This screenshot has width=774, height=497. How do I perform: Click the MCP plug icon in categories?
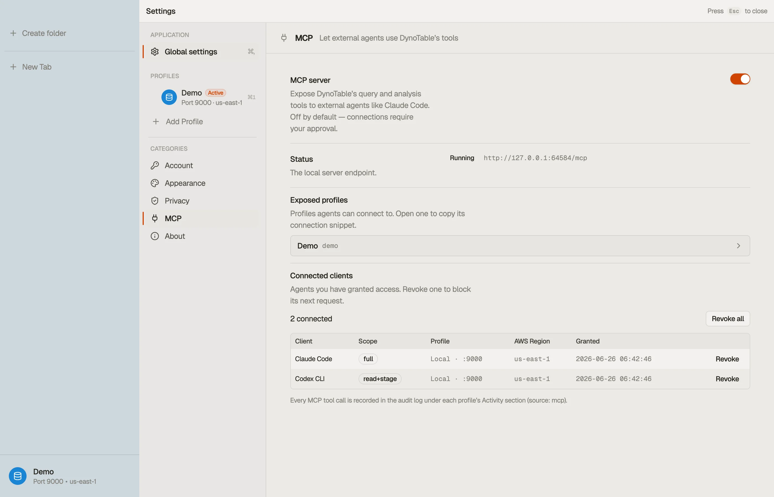click(x=155, y=218)
